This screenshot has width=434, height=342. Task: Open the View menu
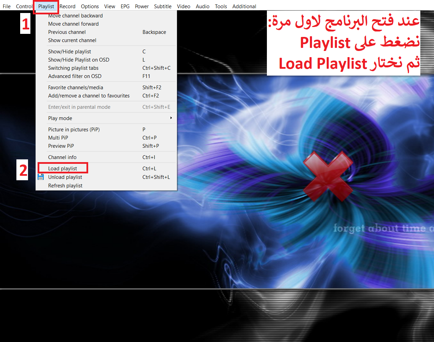point(110,6)
